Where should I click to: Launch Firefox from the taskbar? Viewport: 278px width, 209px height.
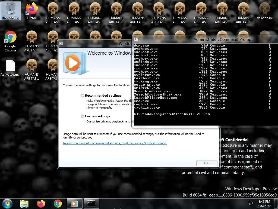[41, 204]
